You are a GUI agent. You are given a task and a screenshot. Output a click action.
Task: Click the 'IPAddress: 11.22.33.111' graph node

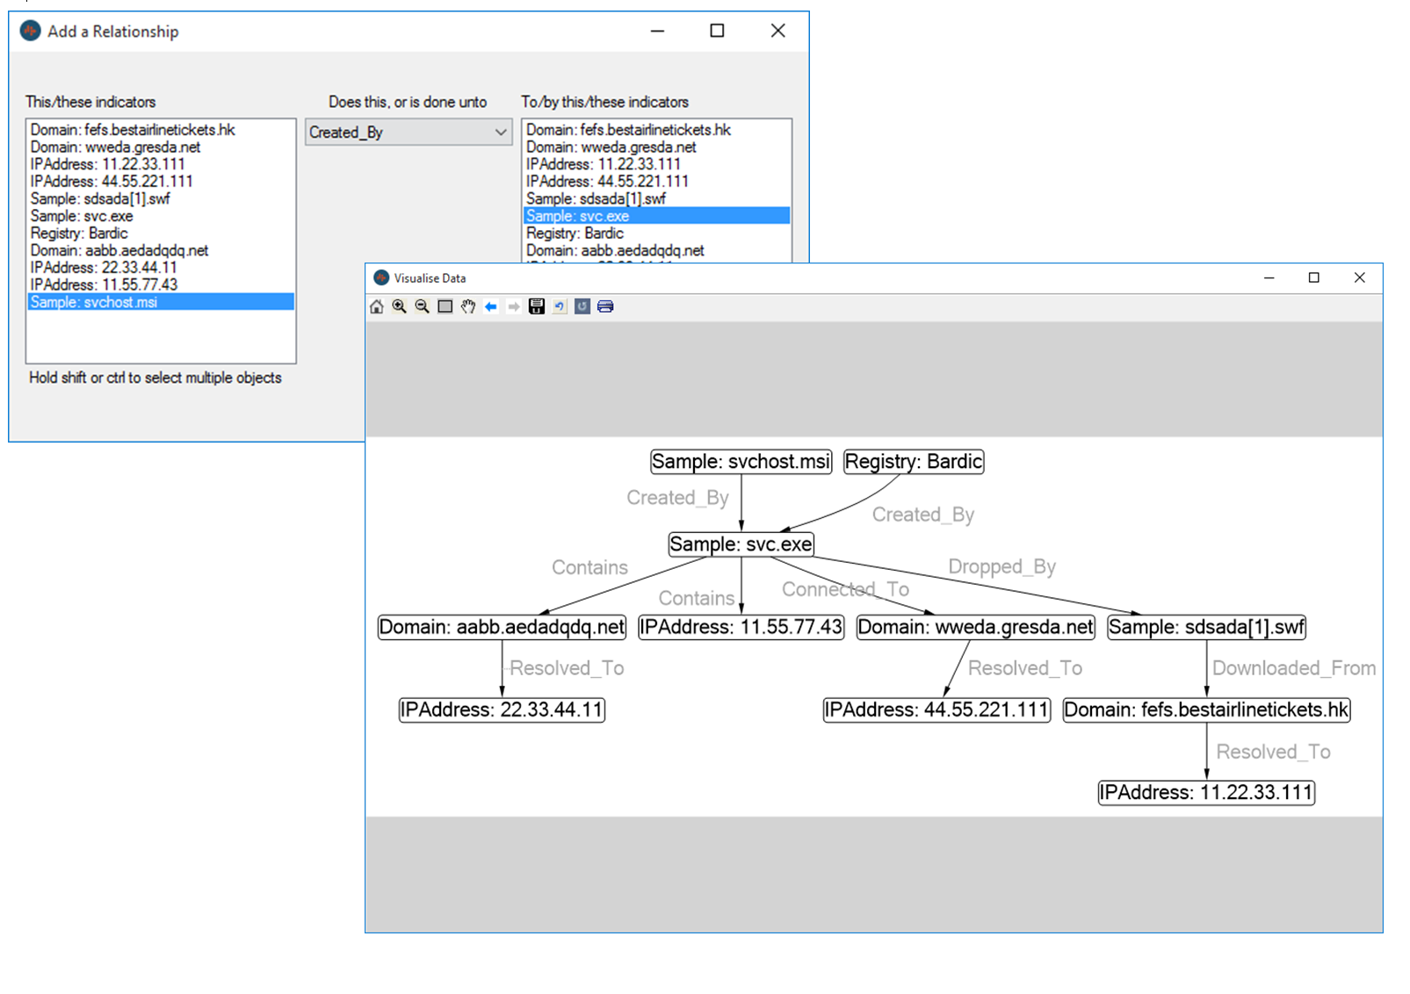point(1206,792)
